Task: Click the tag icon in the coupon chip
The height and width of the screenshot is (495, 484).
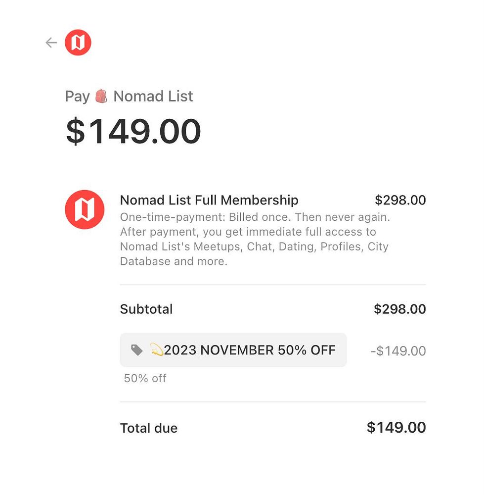Action: (137, 350)
